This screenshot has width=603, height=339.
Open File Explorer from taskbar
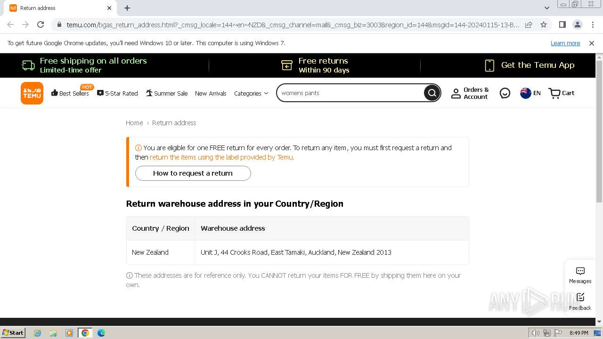click(53, 333)
